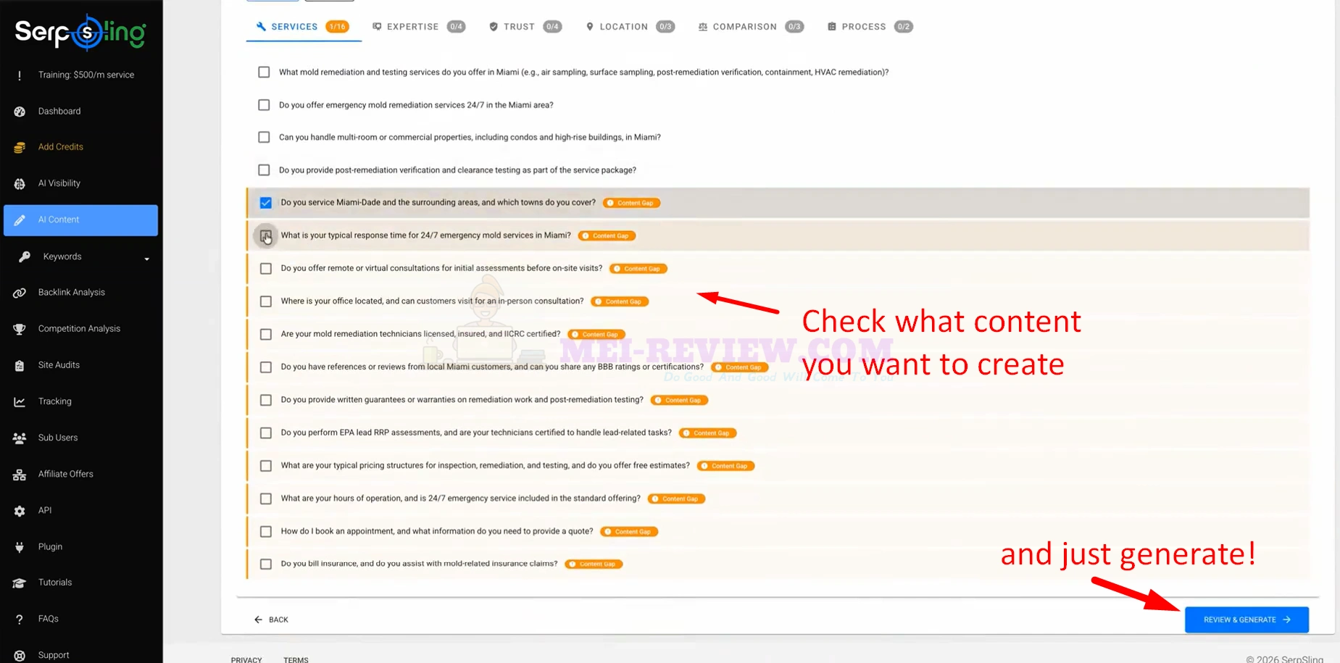Open Tracking chart icon
The height and width of the screenshot is (663, 1340).
(20, 401)
